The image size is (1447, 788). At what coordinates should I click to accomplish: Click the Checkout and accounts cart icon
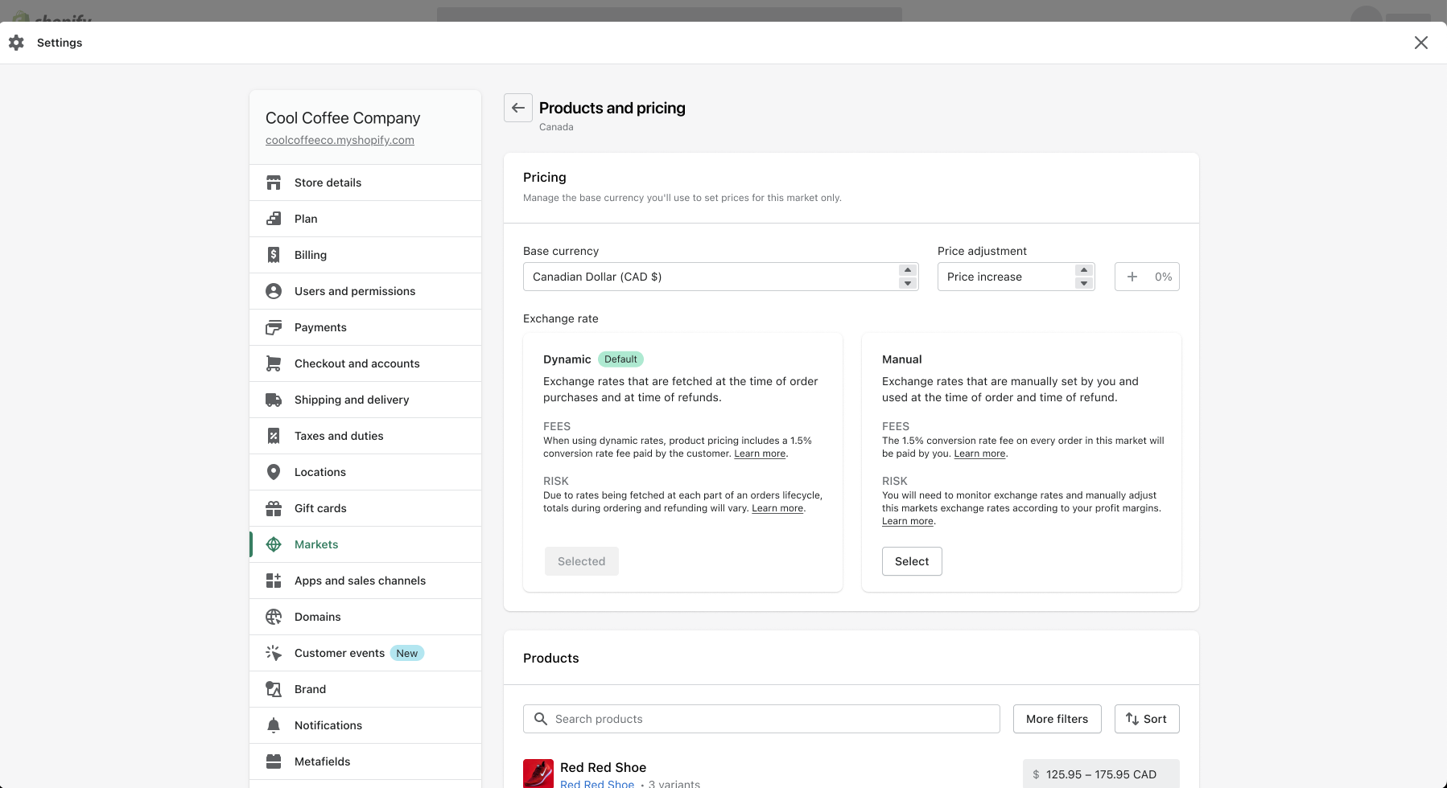click(x=274, y=363)
